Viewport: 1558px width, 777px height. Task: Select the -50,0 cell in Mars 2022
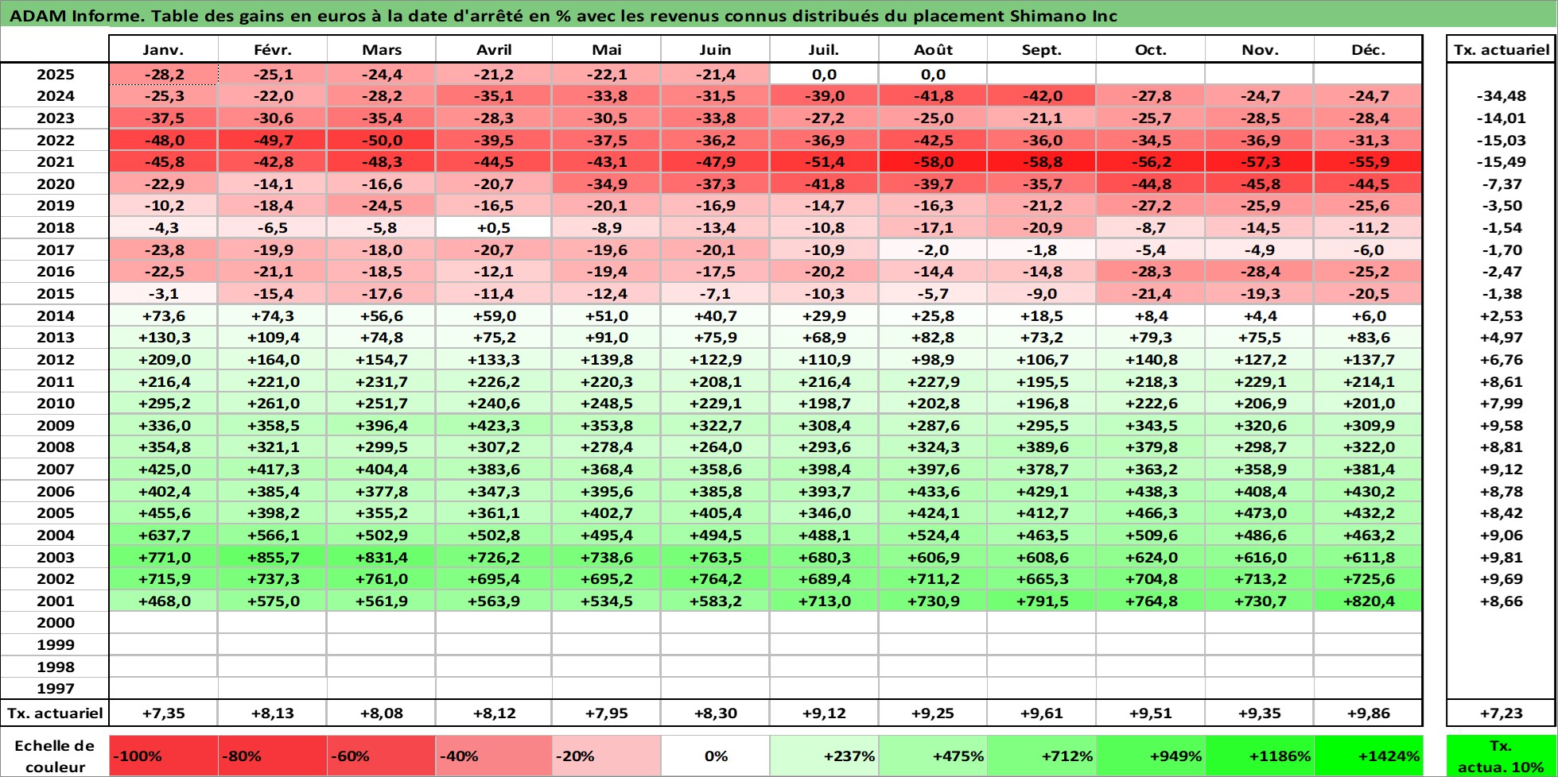(381, 140)
